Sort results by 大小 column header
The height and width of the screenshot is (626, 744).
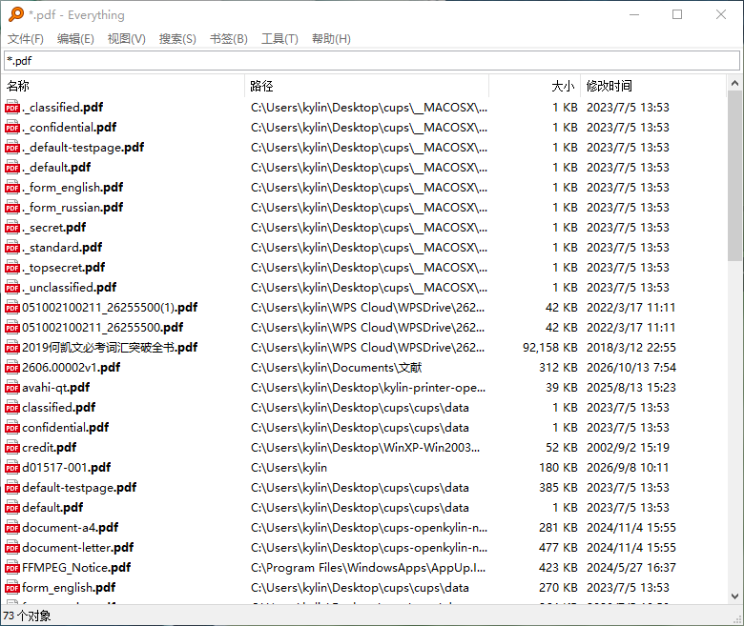coord(534,86)
